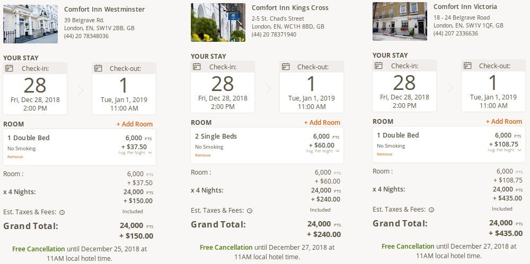Open Comfort Inn Westminster hotel photo

coord(30,23)
